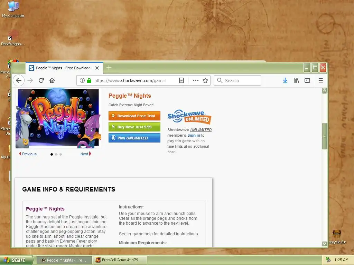Switch to Peggle Nights taskbar button
Image resolution: width=354 pixels, height=265 pixels.
tap(64, 260)
